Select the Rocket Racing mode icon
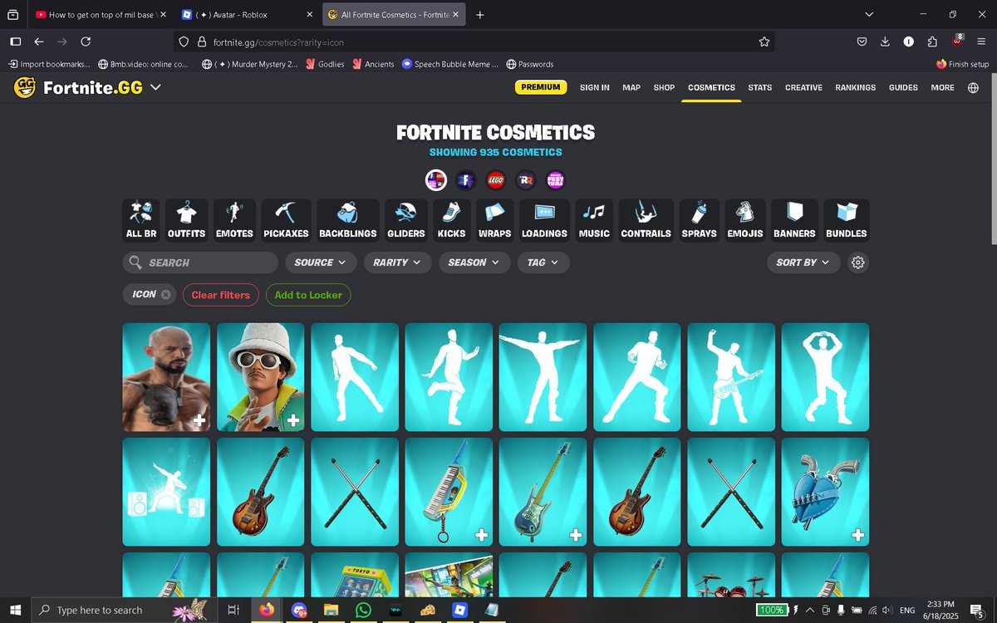 [x=525, y=179]
